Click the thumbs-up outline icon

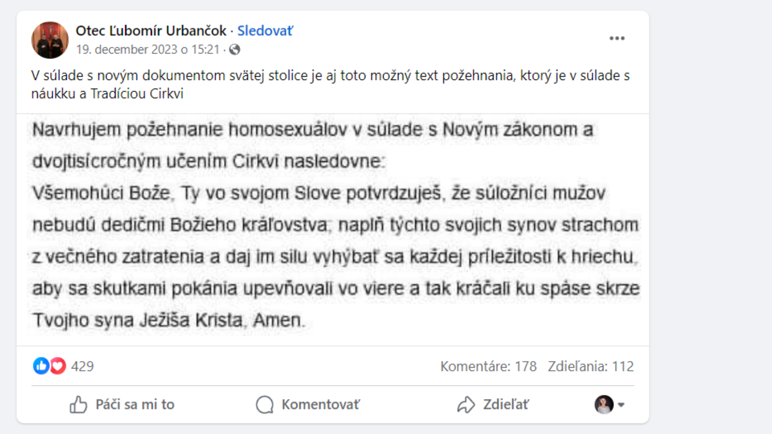click(78, 404)
